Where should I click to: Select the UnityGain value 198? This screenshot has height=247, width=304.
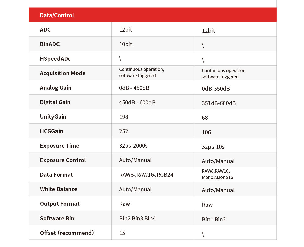click(x=124, y=117)
